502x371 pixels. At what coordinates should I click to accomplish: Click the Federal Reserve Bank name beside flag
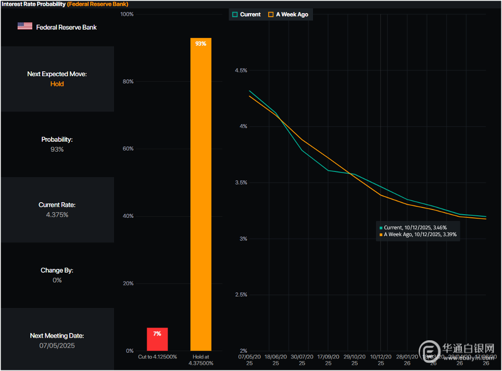pyautogui.click(x=66, y=27)
